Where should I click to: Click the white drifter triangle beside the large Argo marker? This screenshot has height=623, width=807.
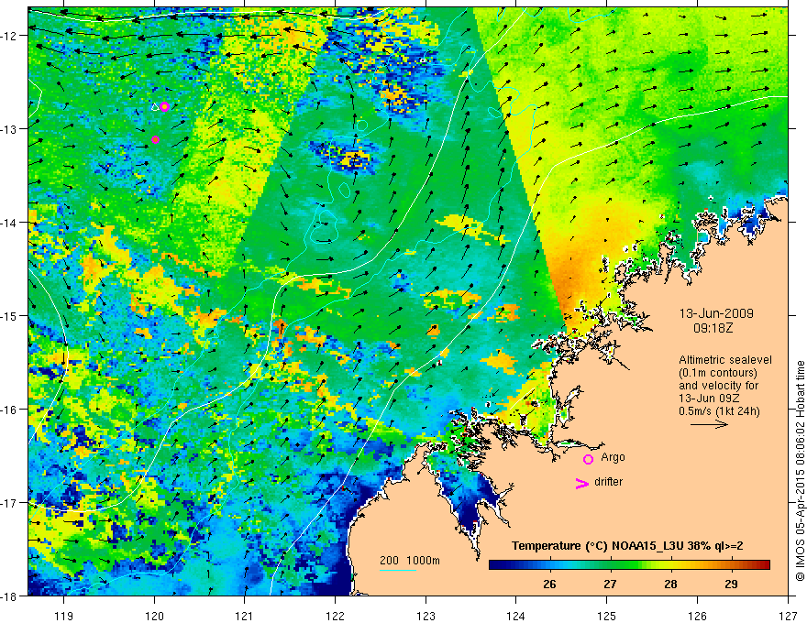tap(155, 107)
